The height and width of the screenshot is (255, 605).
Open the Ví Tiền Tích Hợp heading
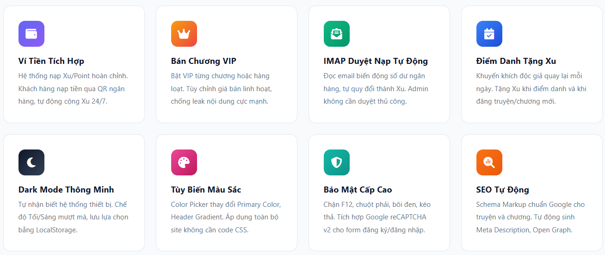point(51,61)
